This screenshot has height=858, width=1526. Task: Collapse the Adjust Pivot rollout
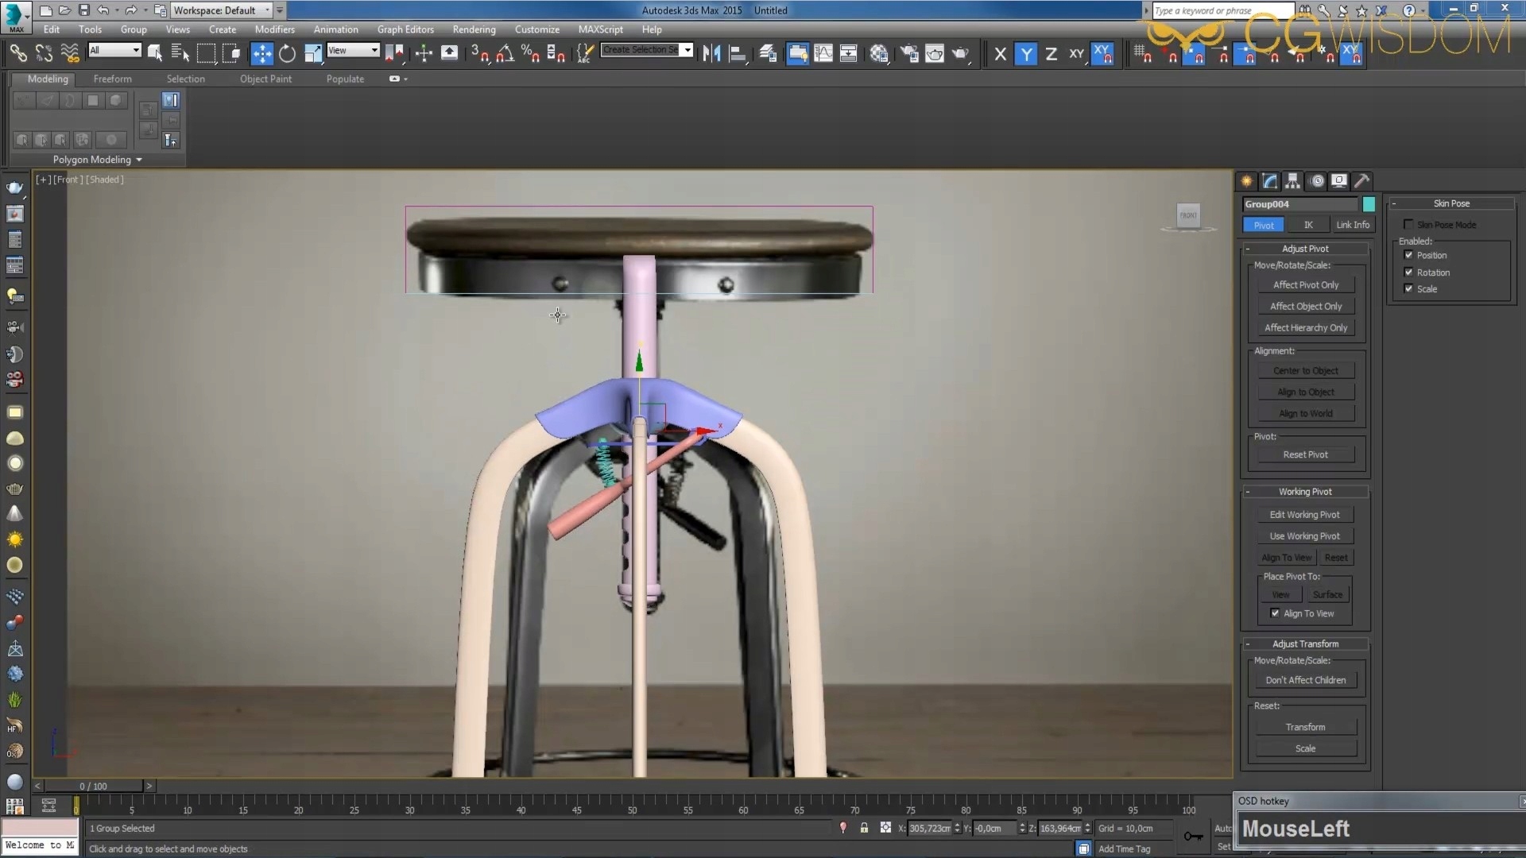tap(1305, 249)
